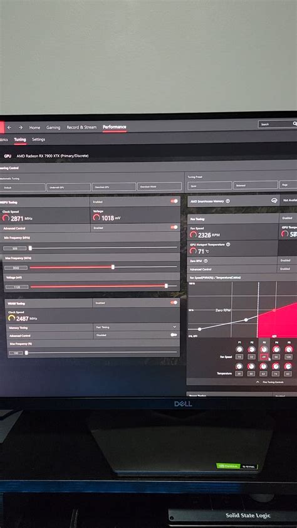Click the first point on fan curve
Screen dimensions: 297x528
200,329
